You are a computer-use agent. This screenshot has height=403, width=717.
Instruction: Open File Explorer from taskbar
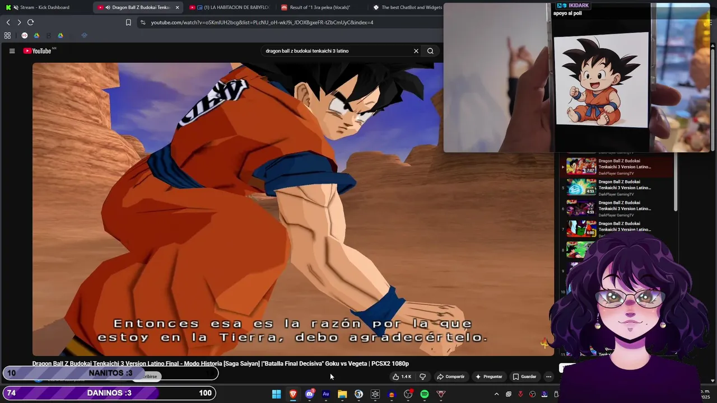pyautogui.click(x=342, y=394)
